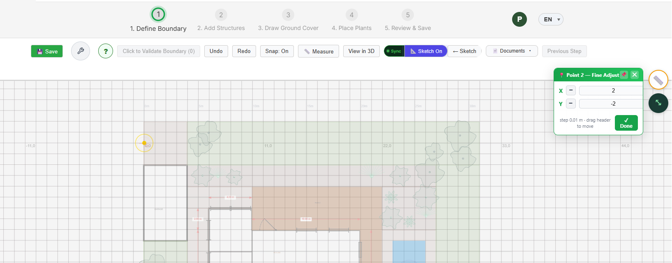This screenshot has height=263, width=672.
Task: Activate the Measure tool
Action: pyautogui.click(x=319, y=51)
